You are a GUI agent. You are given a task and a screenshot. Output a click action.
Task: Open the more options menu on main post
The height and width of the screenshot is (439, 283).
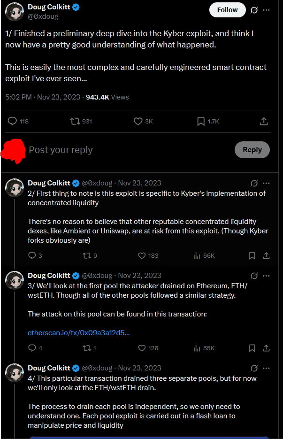click(x=267, y=10)
